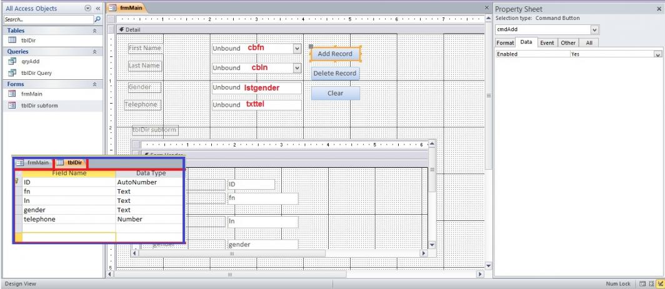The width and height of the screenshot is (665, 289).
Task: Click the subform vertical scrollbar up arrow
Action: point(432,145)
